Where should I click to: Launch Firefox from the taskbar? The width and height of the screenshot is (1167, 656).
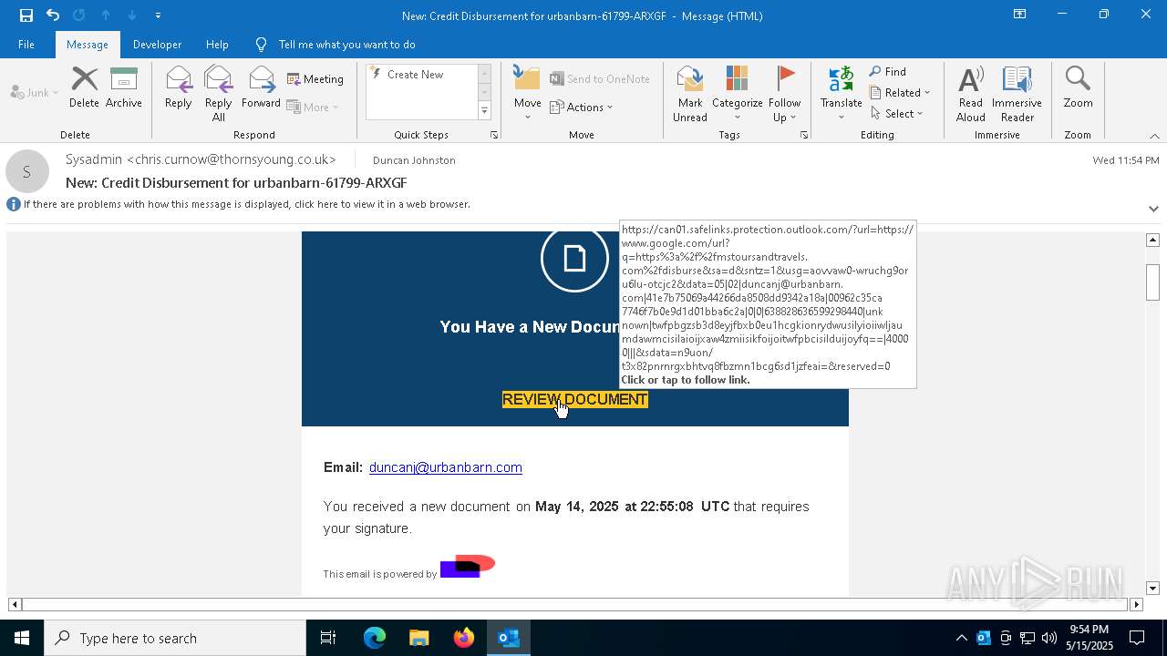pyautogui.click(x=463, y=638)
